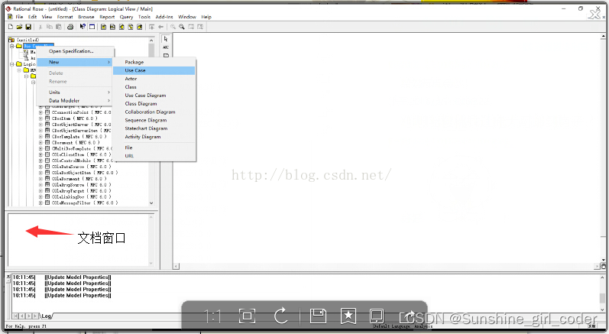Image resolution: width=609 pixels, height=334 pixels.
Task: Click the browser tree vertical scrollbar down arrow
Action: (151, 203)
